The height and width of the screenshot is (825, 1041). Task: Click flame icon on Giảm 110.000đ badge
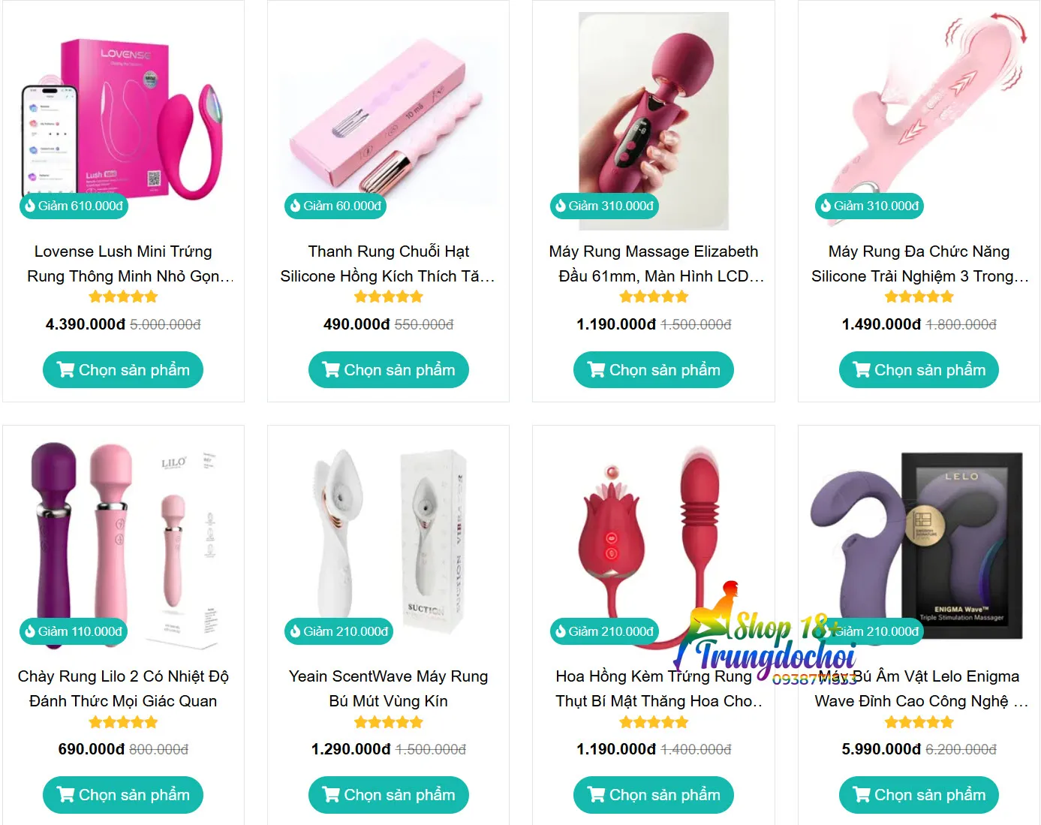(30, 631)
